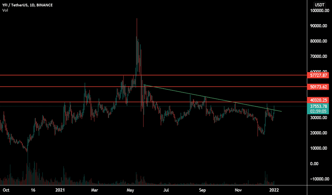The height and width of the screenshot is (195, 332).
Task: Click the Sep date axis label
Action: [x=202, y=190]
